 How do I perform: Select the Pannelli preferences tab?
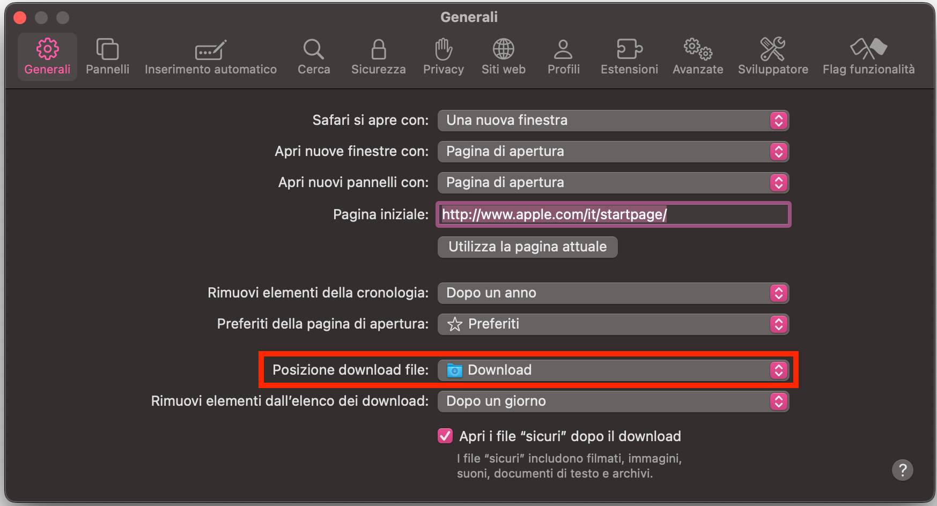pos(107,55)
